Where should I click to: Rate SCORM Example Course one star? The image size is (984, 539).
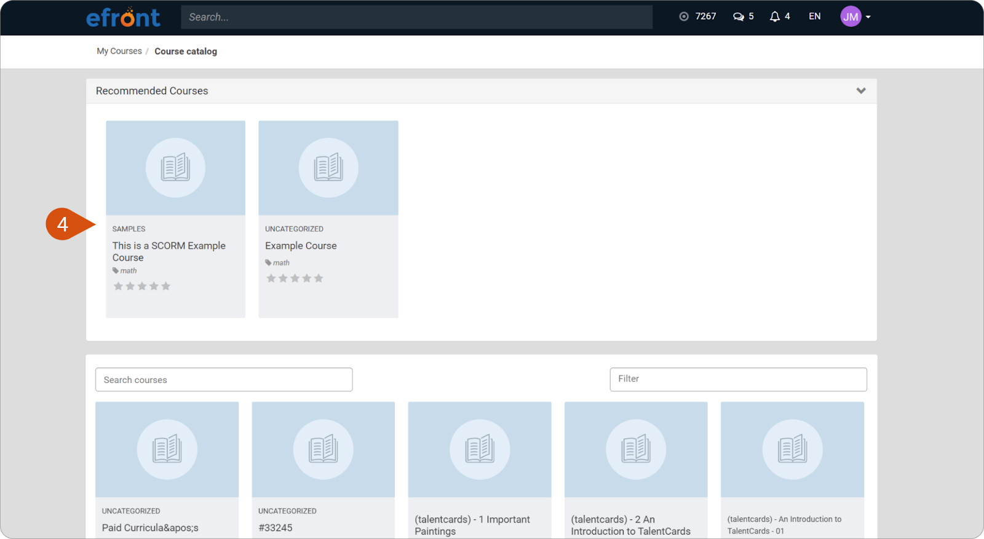pyautogui.click(x=119, y=286)
